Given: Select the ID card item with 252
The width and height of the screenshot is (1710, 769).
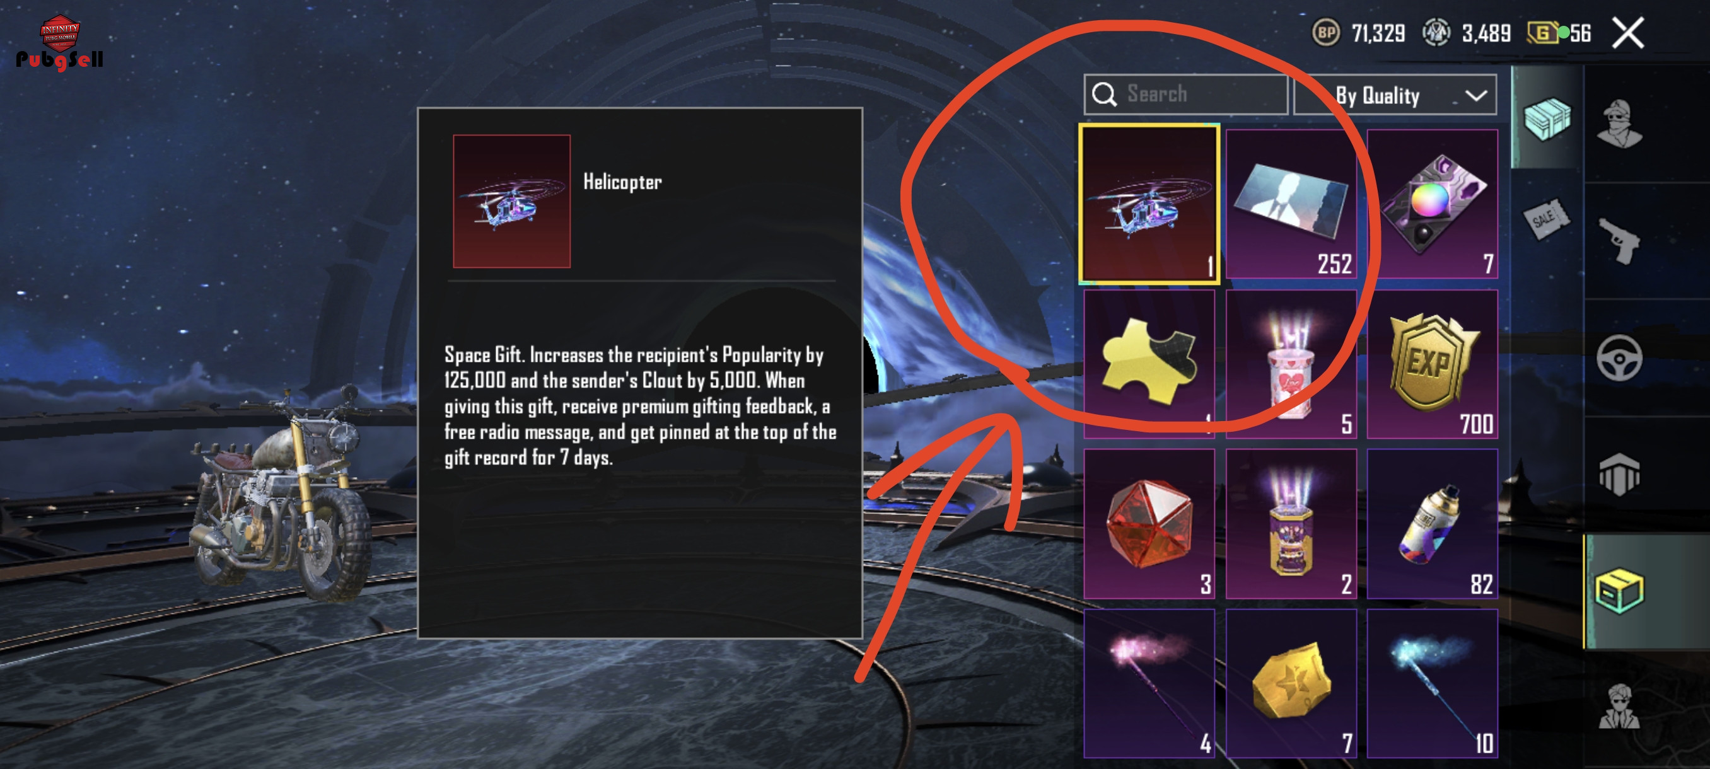Looking at the screenshot, I should [x=1291, y=204].
